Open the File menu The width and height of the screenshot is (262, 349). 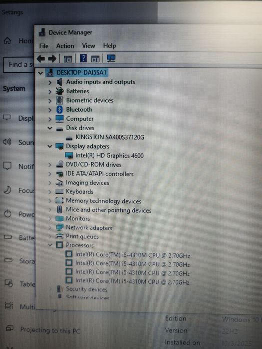click(x=44, y=46)
